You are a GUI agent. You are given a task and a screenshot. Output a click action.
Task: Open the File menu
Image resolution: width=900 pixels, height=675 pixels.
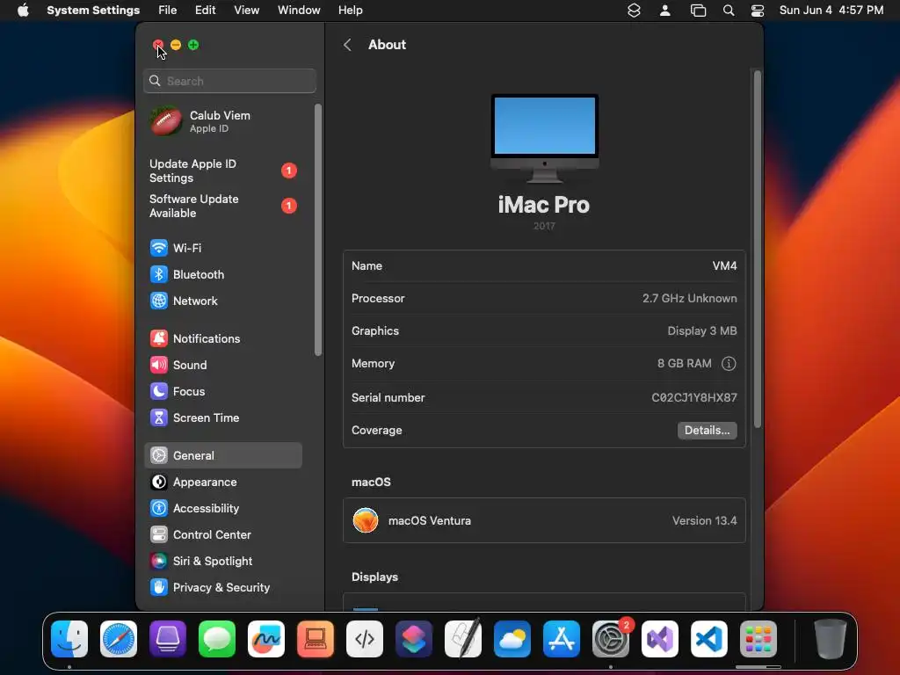pos(168,11)
